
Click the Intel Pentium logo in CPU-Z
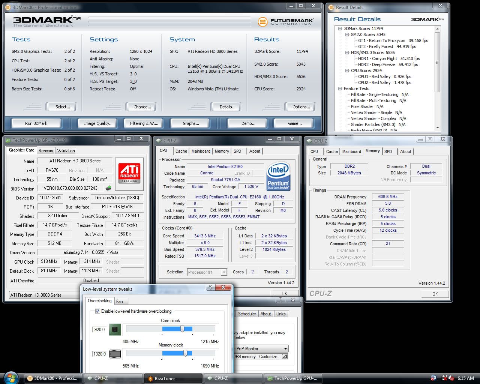[278, 176]
